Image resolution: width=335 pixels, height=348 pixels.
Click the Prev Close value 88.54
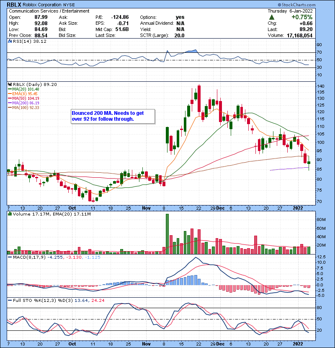point(41,36)
